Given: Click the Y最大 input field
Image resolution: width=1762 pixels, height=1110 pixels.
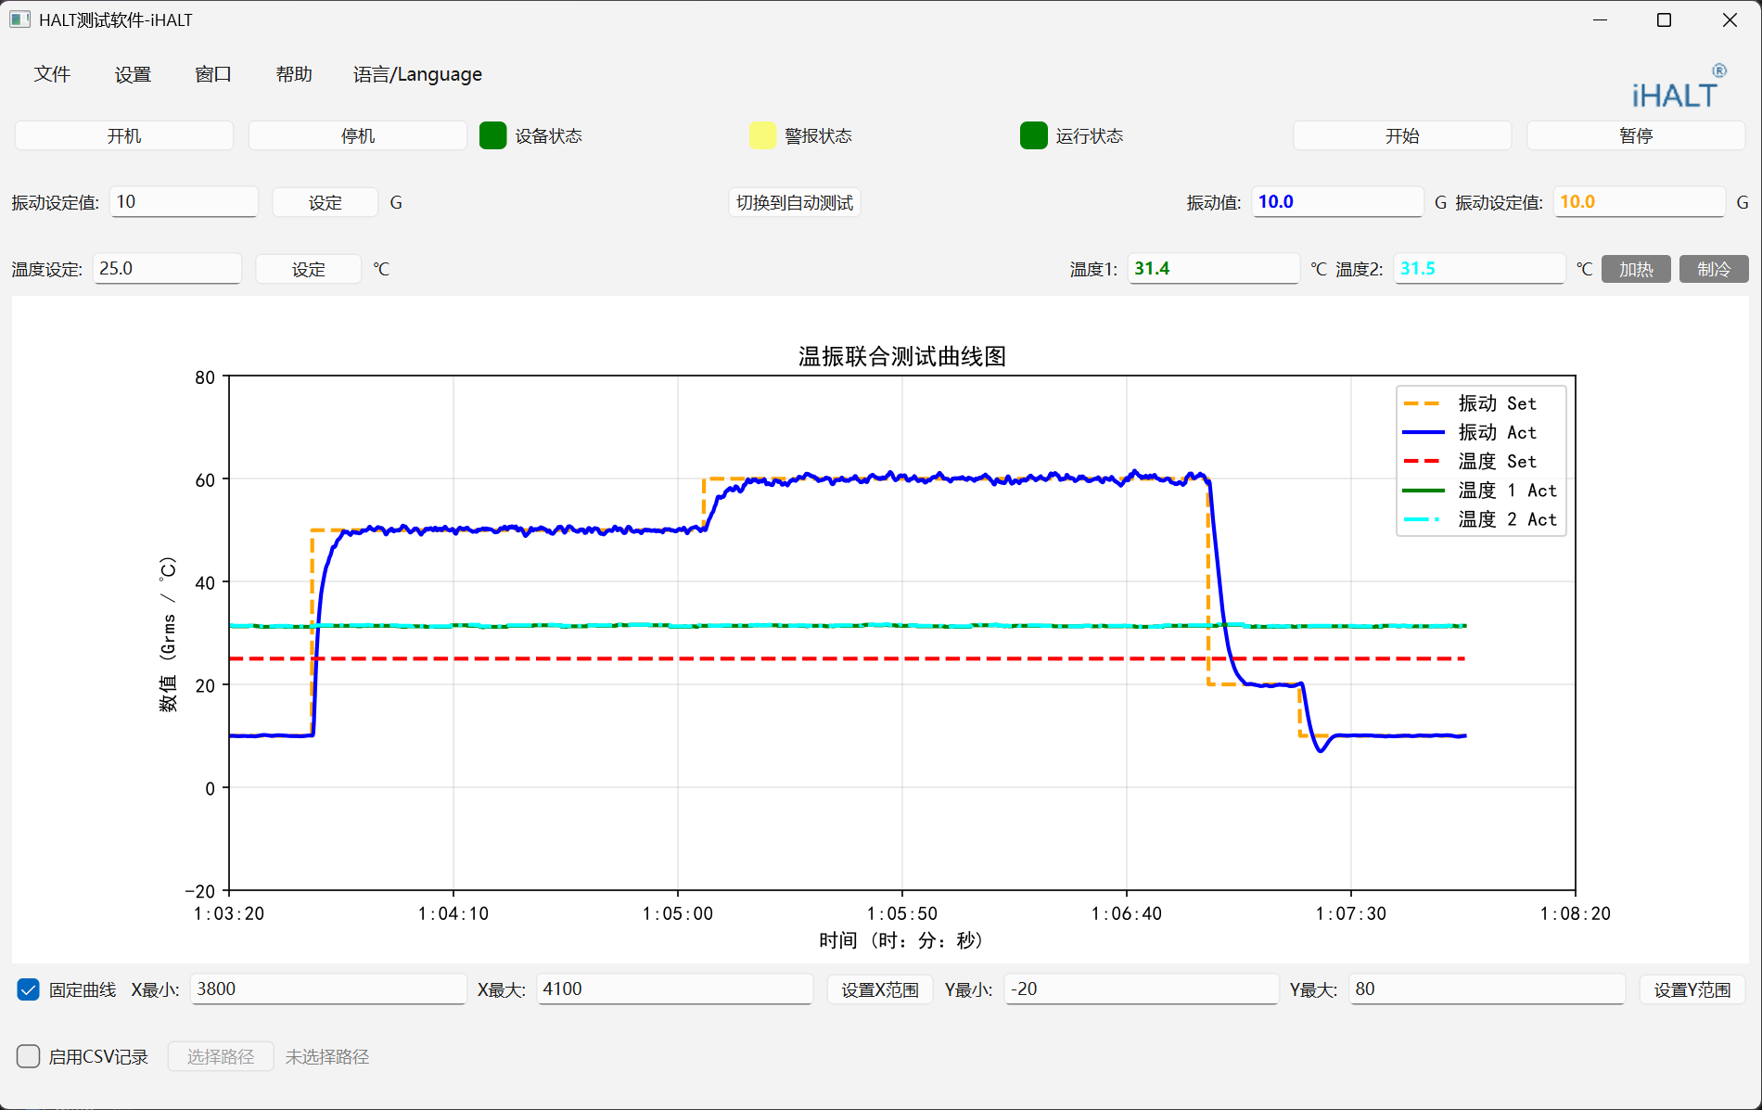Looking at the screenshot, I should tap(1487, 989).
